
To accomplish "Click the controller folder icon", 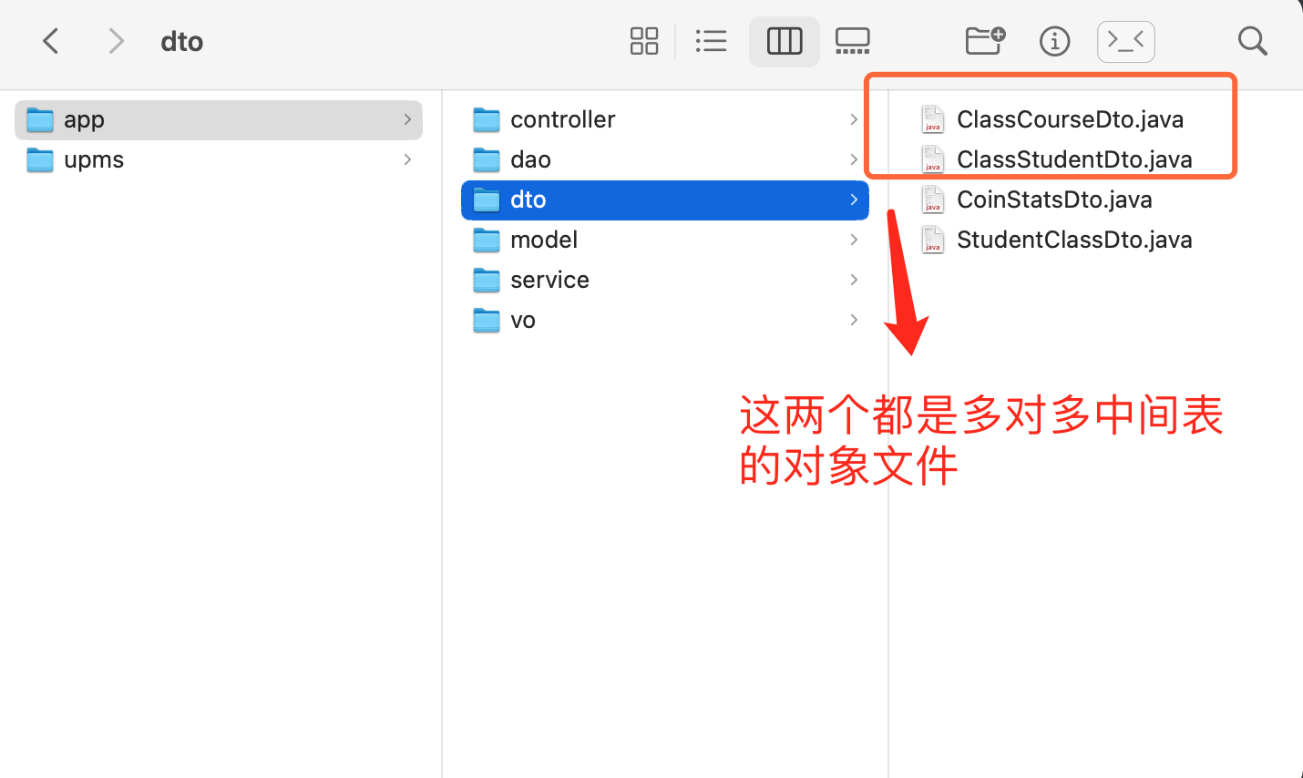I will pos(487,119).
